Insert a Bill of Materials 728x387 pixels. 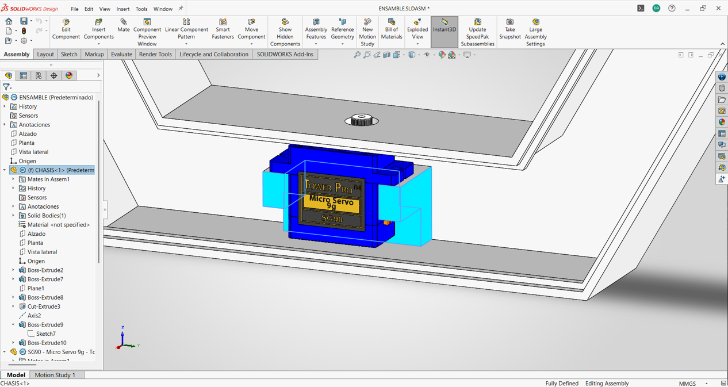[392, 29]
